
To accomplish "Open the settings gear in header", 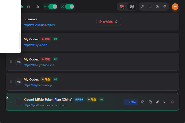I will [28, 7].
